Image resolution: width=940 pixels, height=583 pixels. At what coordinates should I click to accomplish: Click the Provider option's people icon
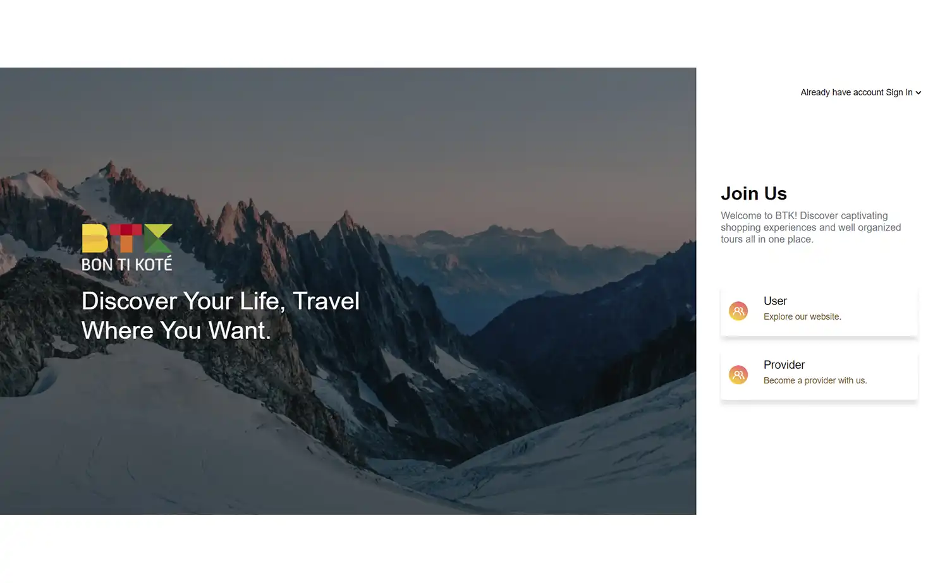click(x=738, y=375)
